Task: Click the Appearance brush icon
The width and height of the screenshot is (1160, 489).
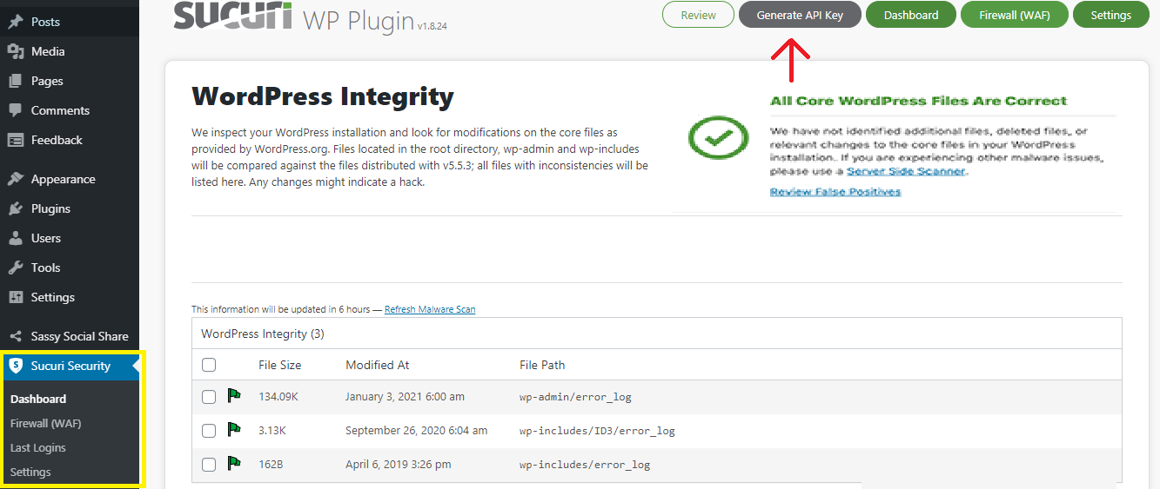Action: click(x=16, y=179)
